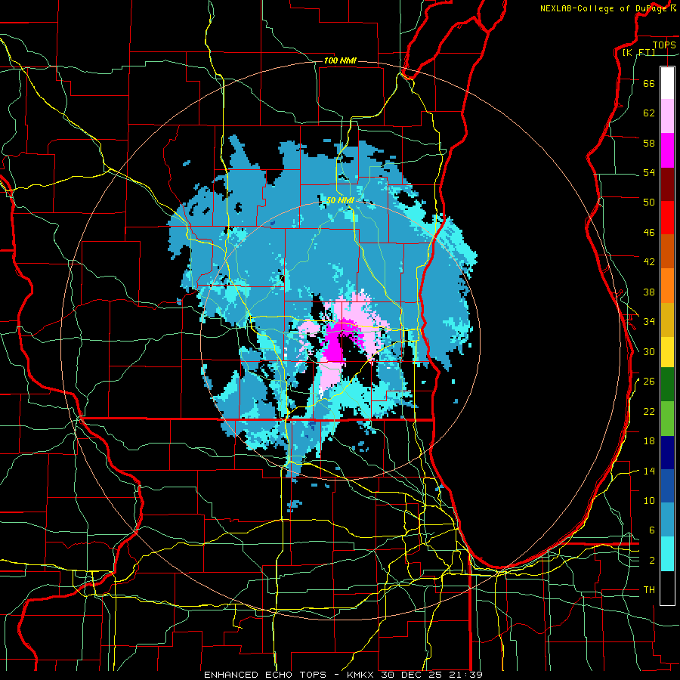Image resolution: width=680 pixels, height=680 pixels.
Task: Click the medium blue legend swatch
Action: [x=667, y=486]
